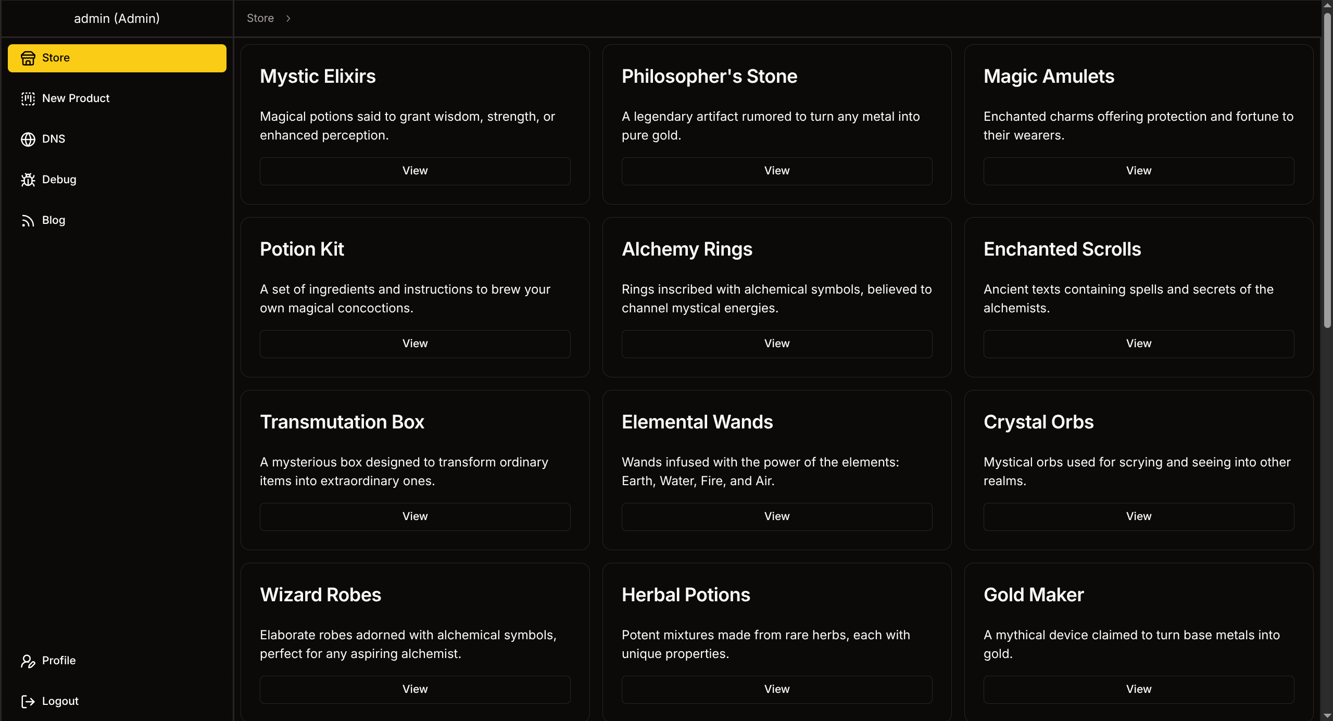View the Gold Maker product
This screenshot has width=1333, height=721.
[1138, 689]
